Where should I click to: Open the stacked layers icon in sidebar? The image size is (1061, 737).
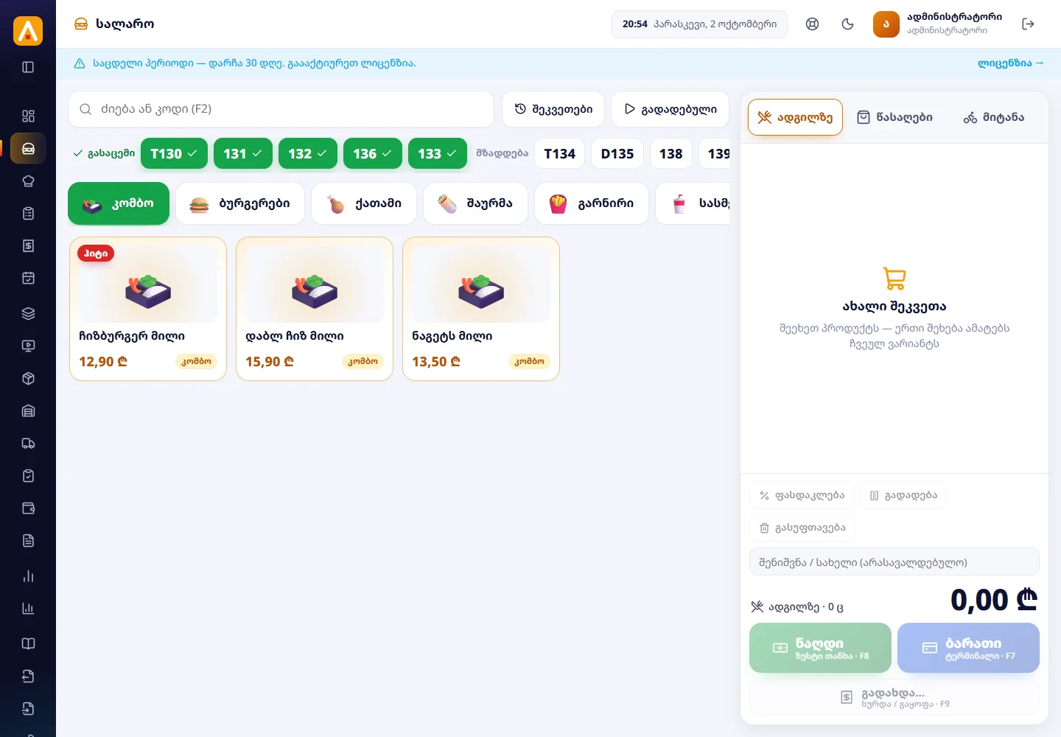28,313
